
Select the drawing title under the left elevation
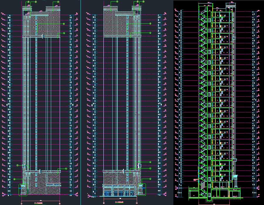pyautogui.click(x=39, y=202)
